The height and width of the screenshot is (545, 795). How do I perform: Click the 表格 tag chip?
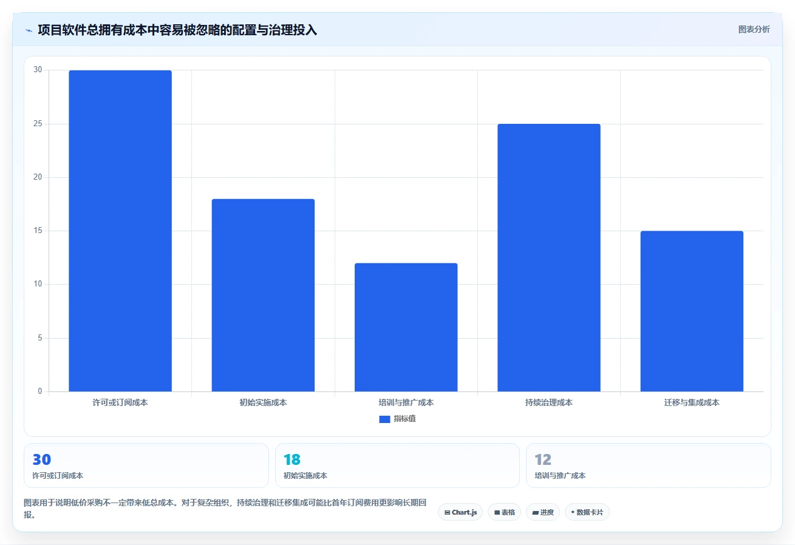504,512
